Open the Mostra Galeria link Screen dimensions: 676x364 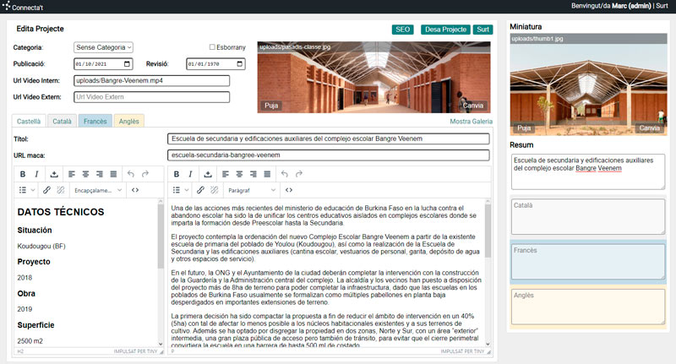[x=471, y=122]
